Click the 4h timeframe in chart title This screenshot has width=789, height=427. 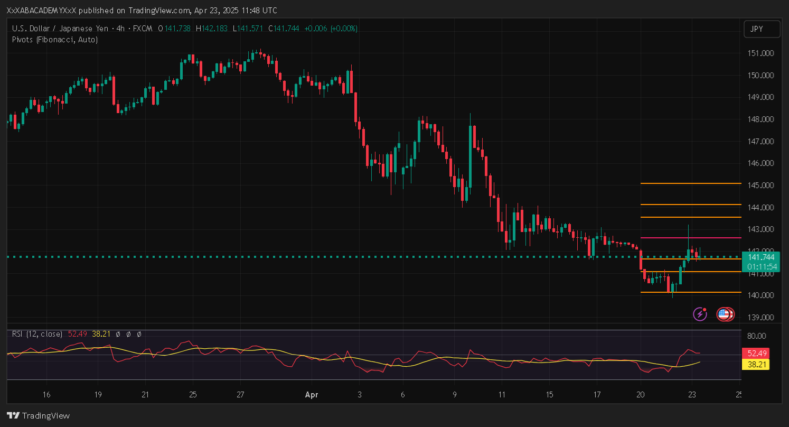click(120, 29)
